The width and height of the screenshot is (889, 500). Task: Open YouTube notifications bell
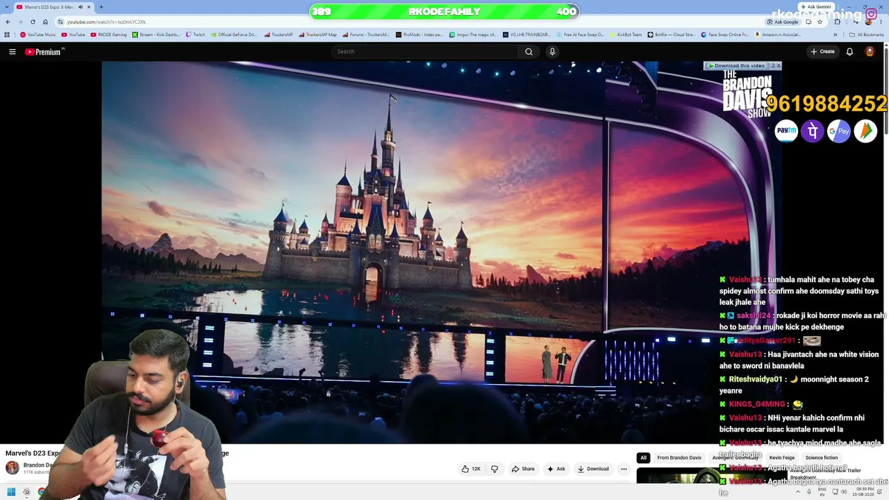pyautogui.click(x=849, y=51)
